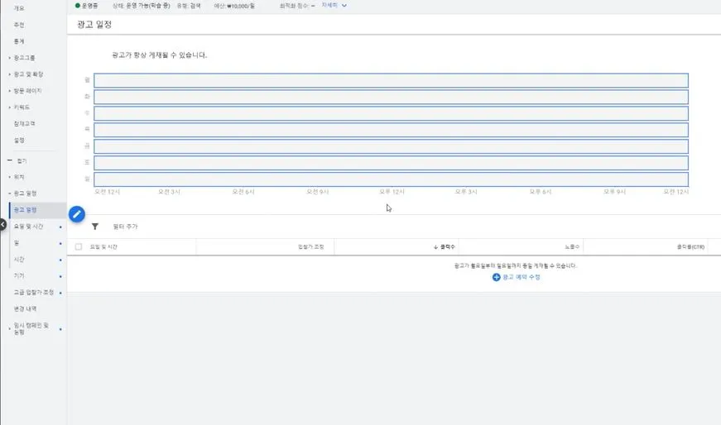Click the 광고 일정 page heading
This screenshot has width=721, height=425.
(x=94, y=24)
